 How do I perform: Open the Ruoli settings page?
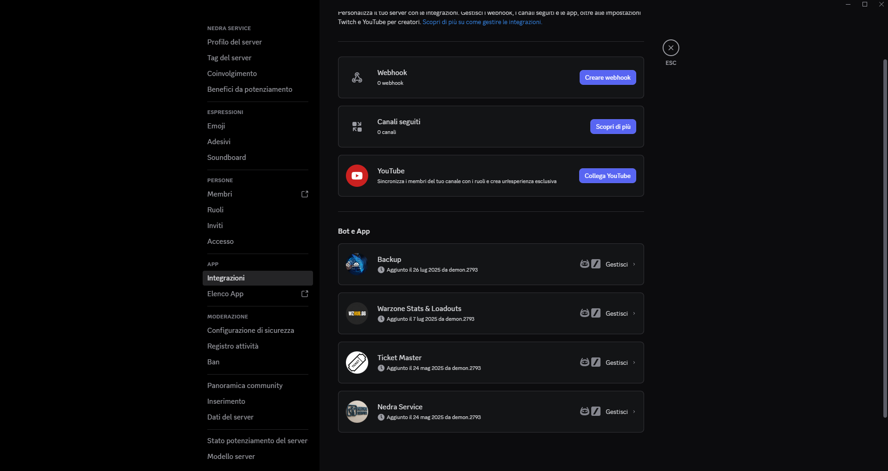(216, 210)
